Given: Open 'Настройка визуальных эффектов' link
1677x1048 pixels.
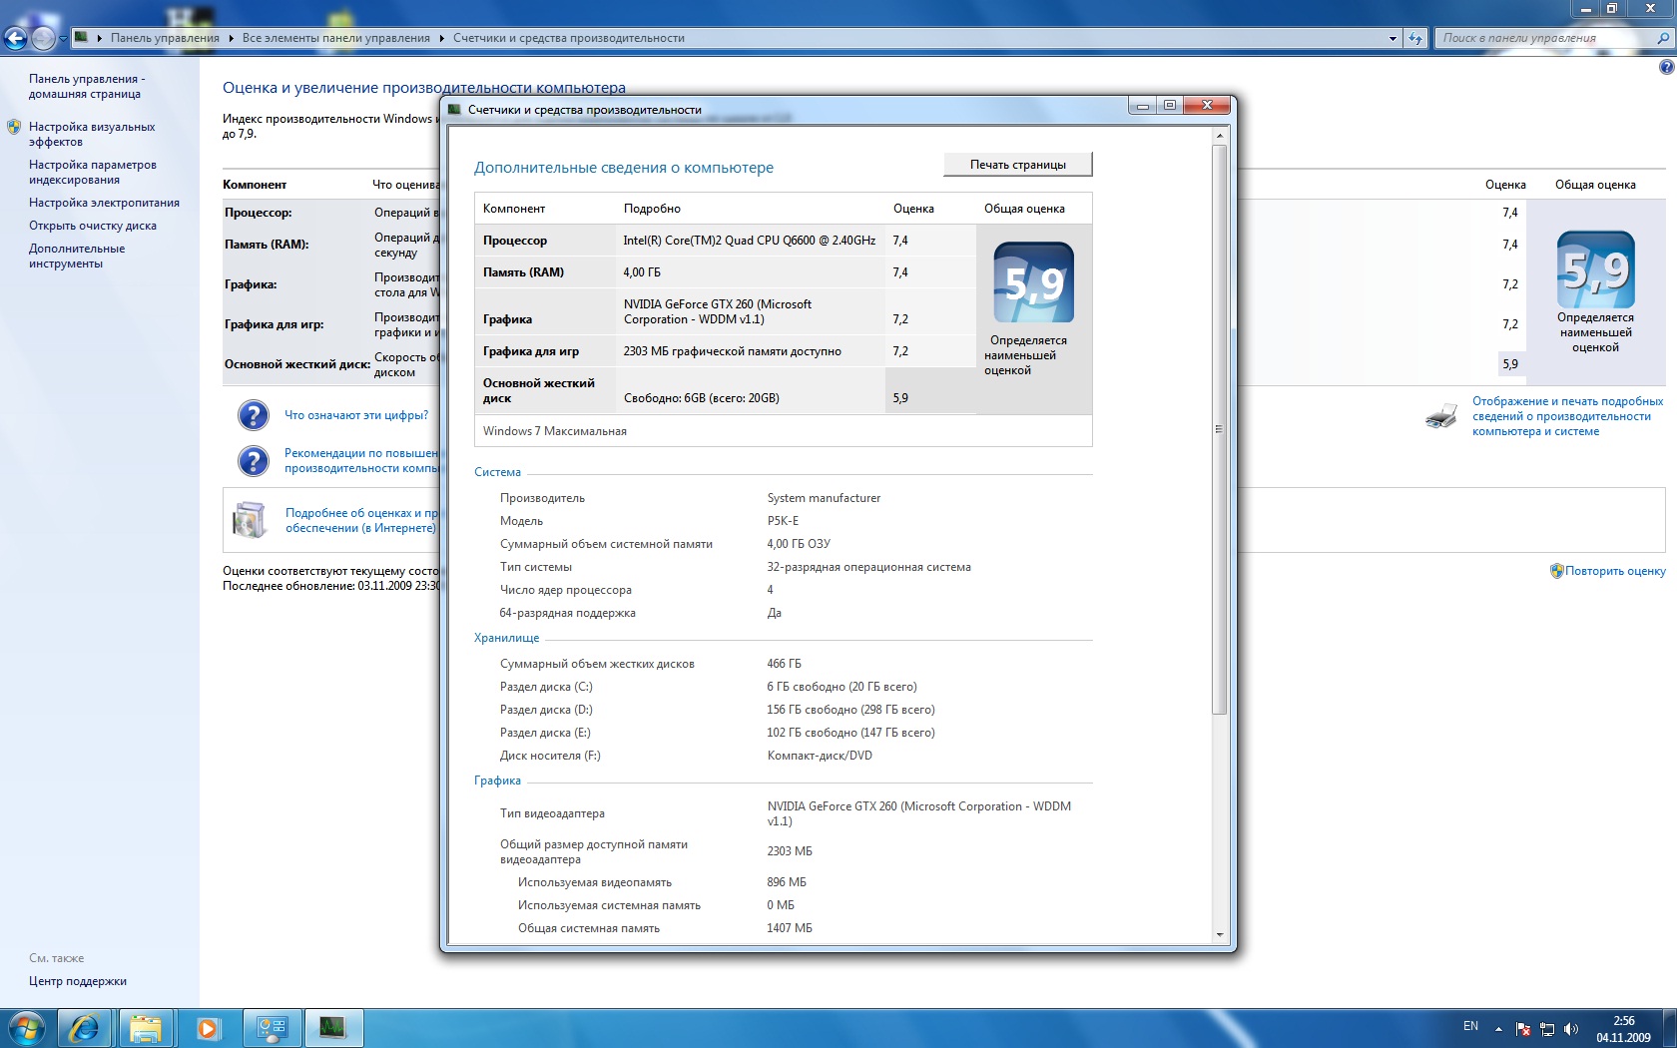Looking at the screenshot, I should pyautogui.click(x=92, y=134).
